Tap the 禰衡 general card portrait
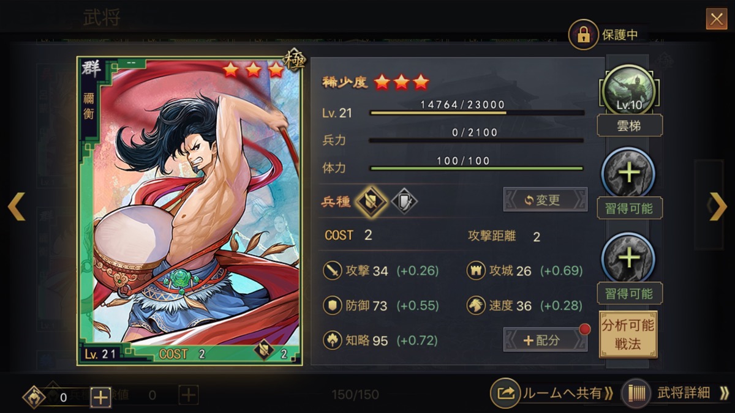Viewport: 735px width, 413px height. coord(190,211)
